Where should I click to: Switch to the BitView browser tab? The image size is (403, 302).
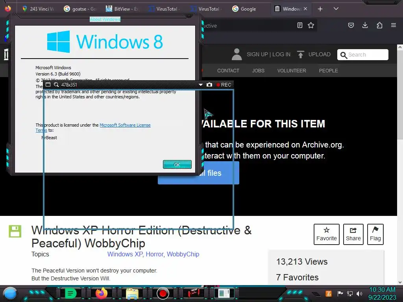(122, 9)
